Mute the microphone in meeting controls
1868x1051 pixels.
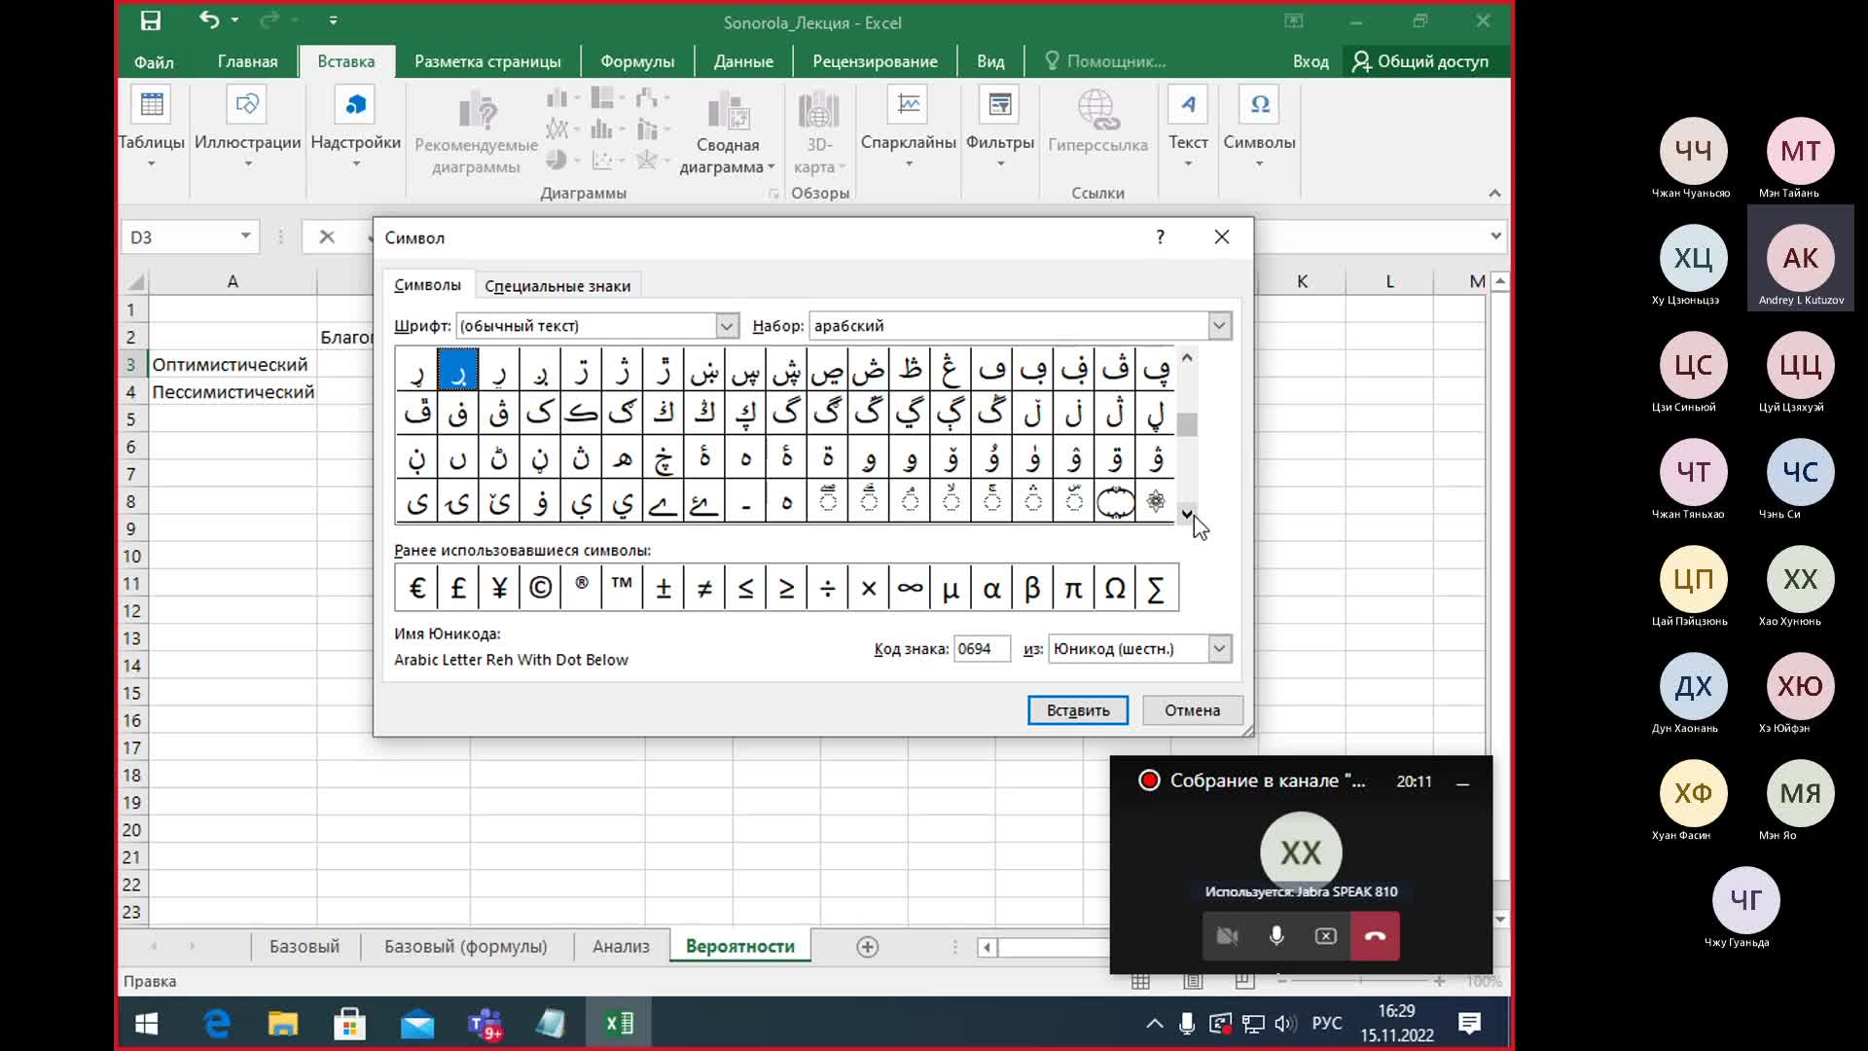click(x=1276, y=936)
